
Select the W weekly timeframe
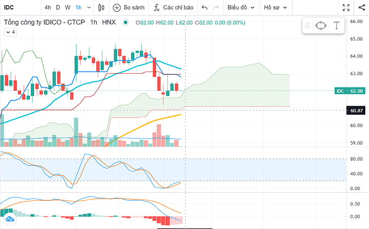[x=68, y=7]
